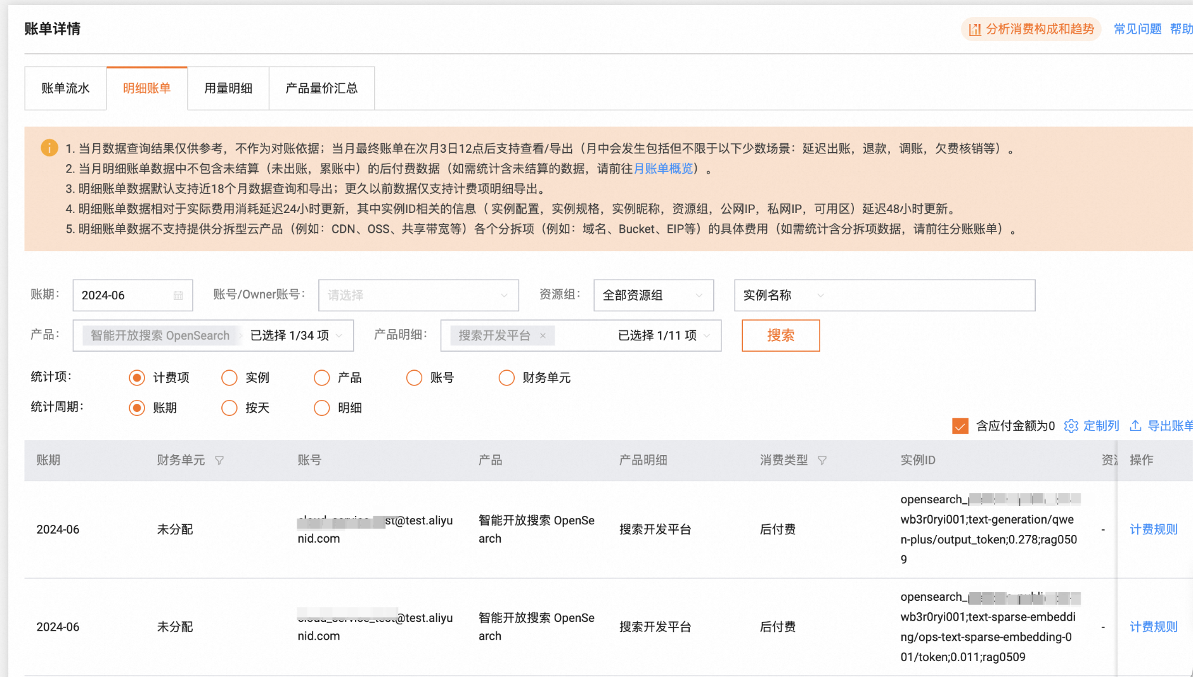Select the 实例 statistics radio button
The width and height of the screenshot is (1193, 677).
point(229,378)
